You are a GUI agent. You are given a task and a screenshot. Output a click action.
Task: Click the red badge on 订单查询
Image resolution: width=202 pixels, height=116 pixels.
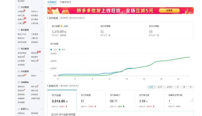tap(24, 10)
